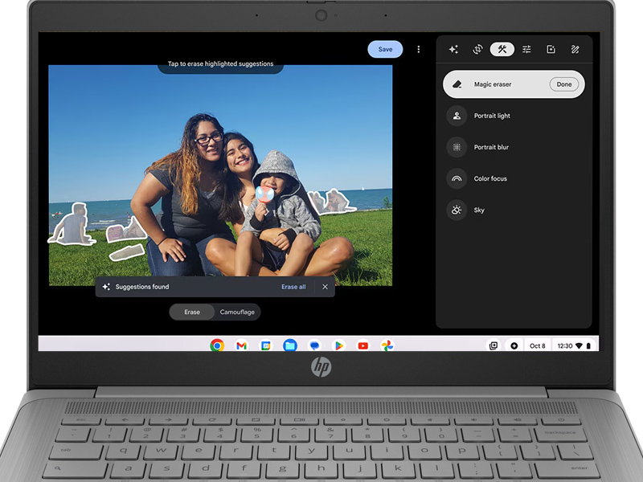Open the three-dot more options menu
Viewport: 643px width, 482px height.
point(418,50)
